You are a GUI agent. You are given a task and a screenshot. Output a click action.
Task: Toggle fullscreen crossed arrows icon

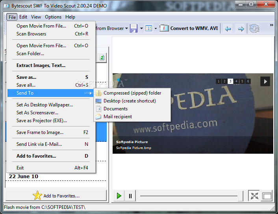pyautogui.click(x=254, y=196)
